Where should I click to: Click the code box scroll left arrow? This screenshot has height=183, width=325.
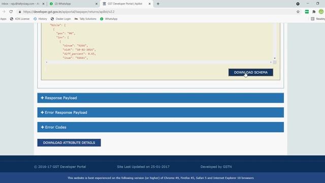[x=47, y=62]
